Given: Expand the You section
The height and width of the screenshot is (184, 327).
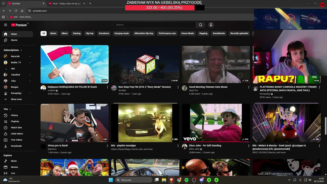Looking at the screenshot, I should click(7, 109).
